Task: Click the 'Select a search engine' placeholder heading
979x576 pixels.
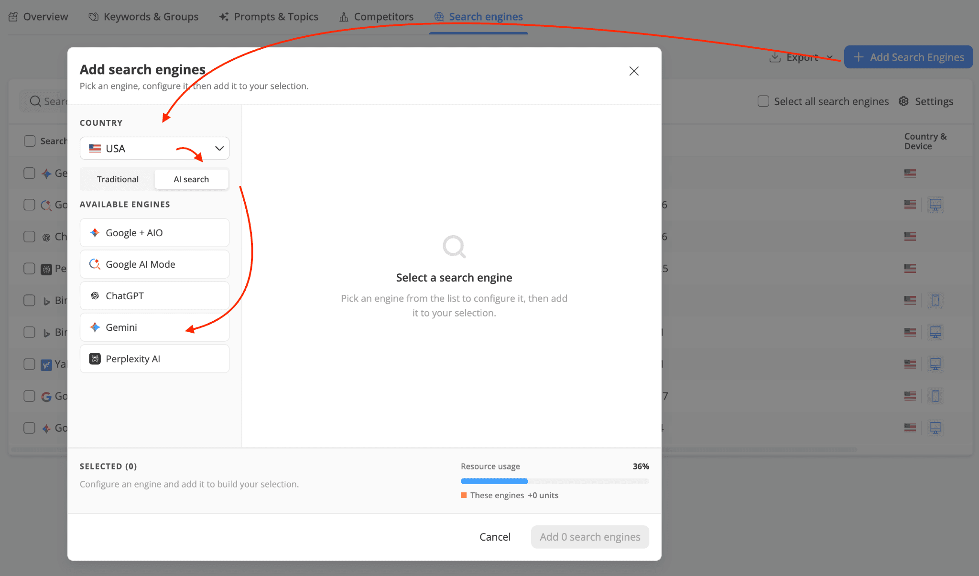Action: (x=454, y=278)
